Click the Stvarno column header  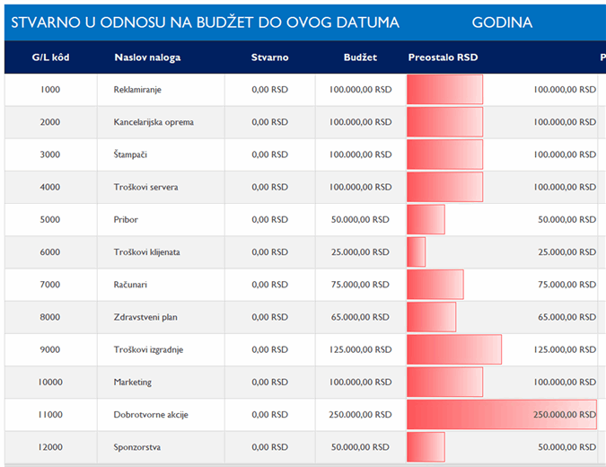pos(269,57)
